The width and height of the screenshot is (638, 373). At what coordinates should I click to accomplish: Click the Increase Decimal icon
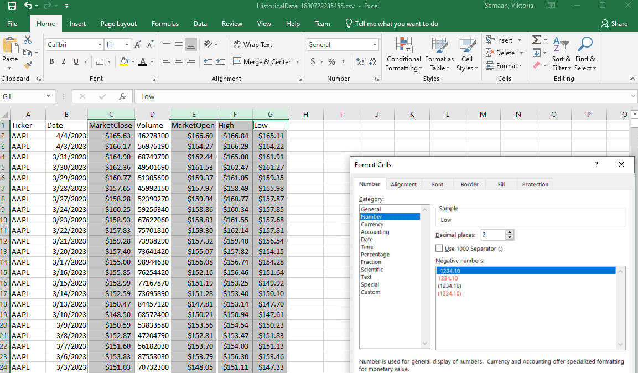[x=361, y=61]
